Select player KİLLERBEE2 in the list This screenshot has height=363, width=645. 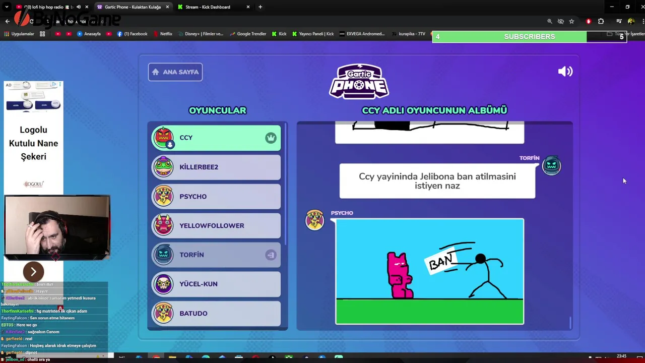tap(216, 167)
